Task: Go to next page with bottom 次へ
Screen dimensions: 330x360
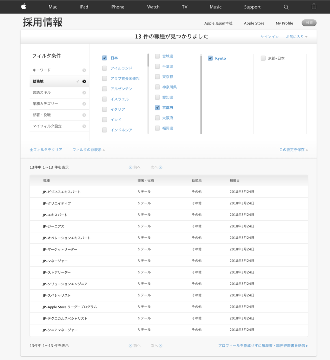Action: pyautogui.click(x=157, y=346)
